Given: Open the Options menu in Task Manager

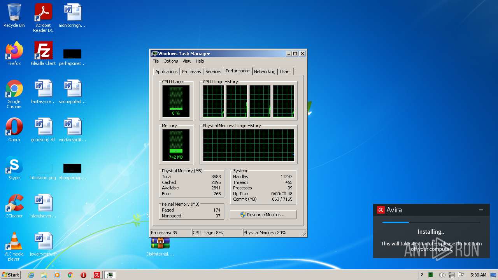Looking at the screenshot, I should [170, 61].
